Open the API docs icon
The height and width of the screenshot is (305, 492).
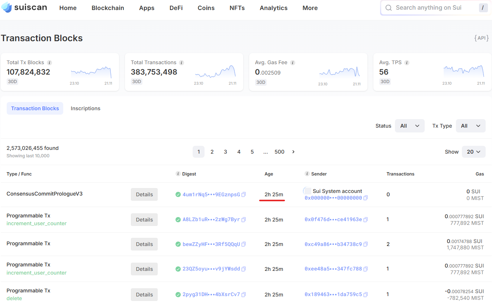click(x=482, y=38)
